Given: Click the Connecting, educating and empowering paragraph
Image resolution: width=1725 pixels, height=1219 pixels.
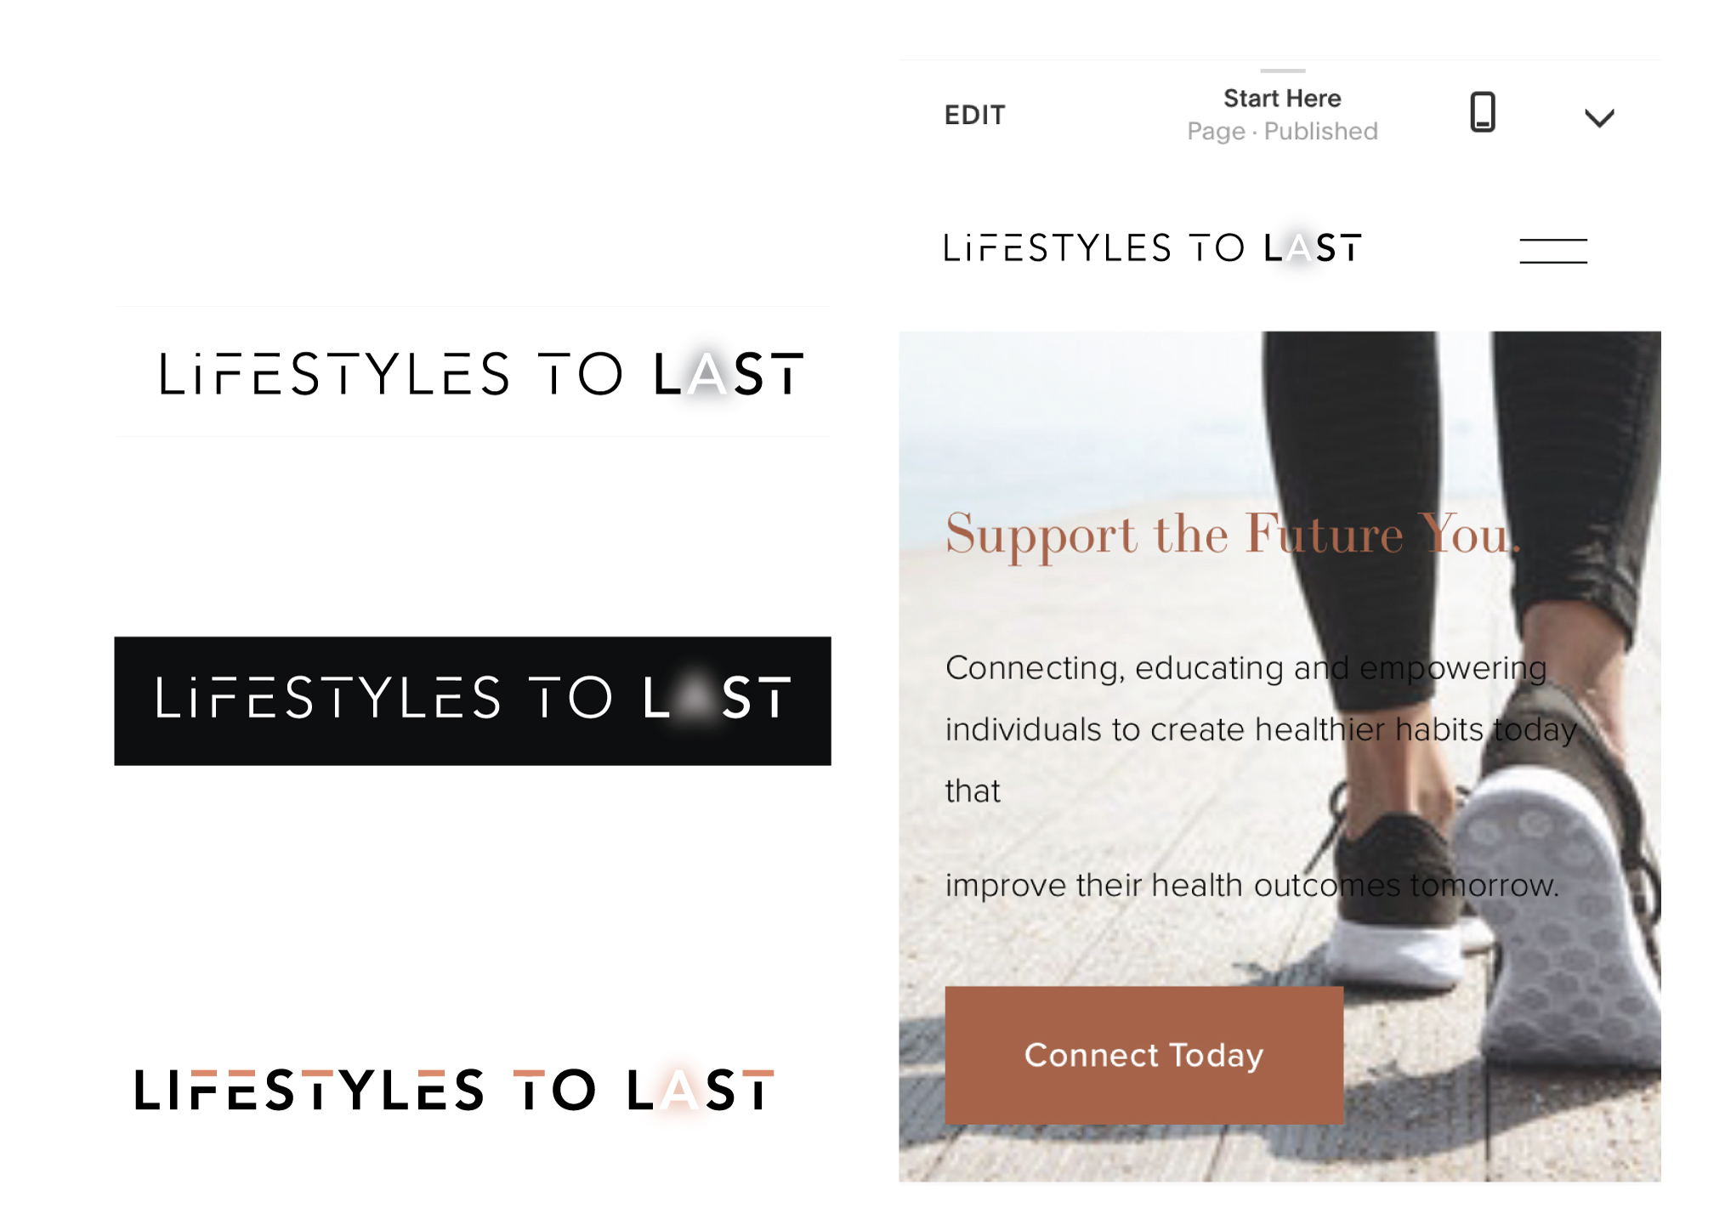Looking at the screenshot, I should pyautogui.click(x=1261, y=729).
